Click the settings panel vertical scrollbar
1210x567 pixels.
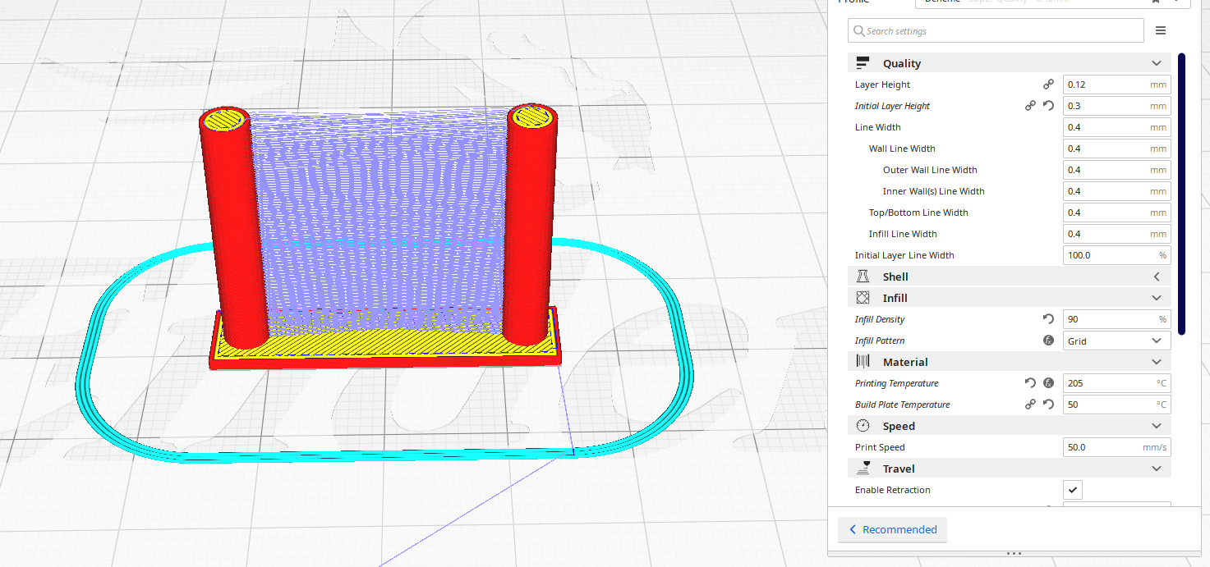pyautogui.click(x=1181, y=194)
